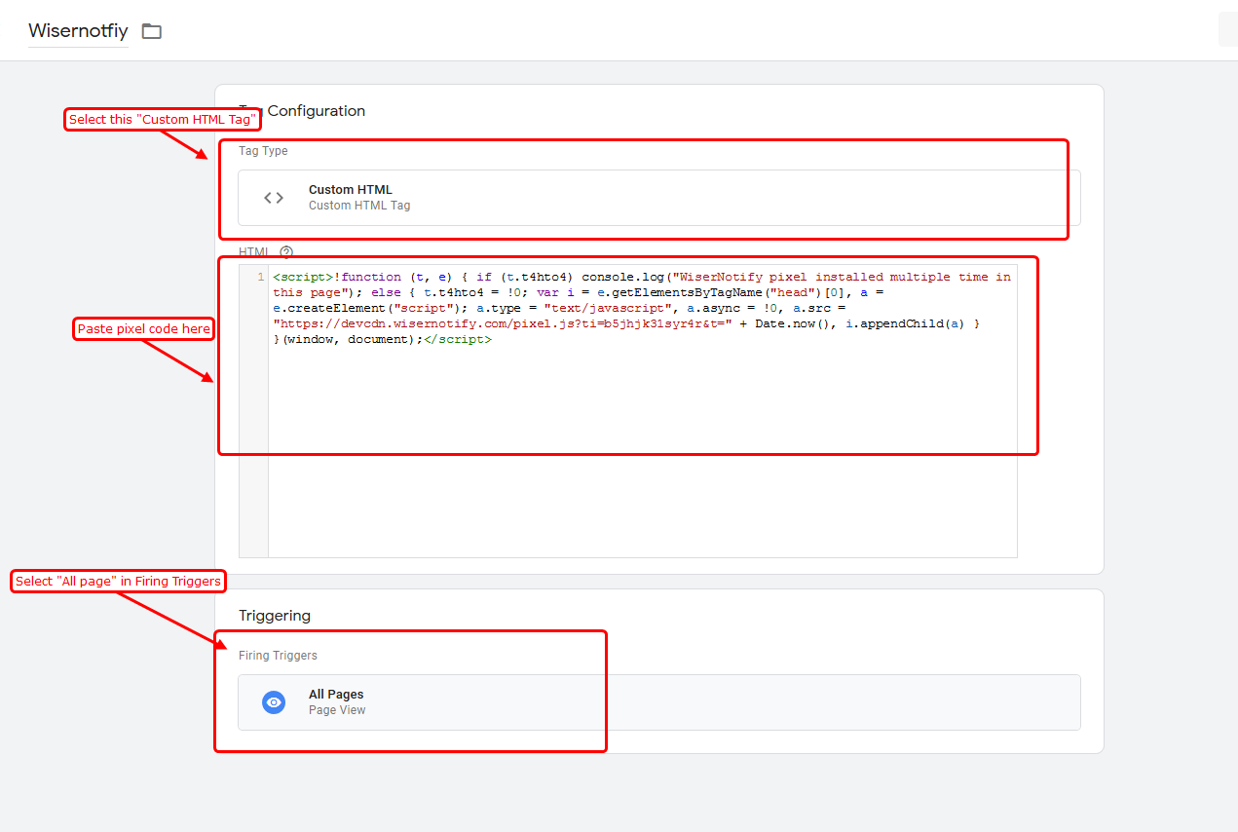Click the "Tag Type" label

[x=263, y=151]
